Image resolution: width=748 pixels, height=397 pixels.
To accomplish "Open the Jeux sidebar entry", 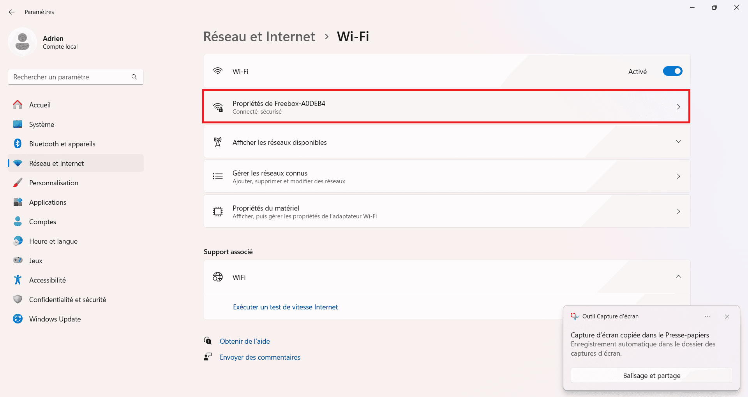I will coord(76,260).
